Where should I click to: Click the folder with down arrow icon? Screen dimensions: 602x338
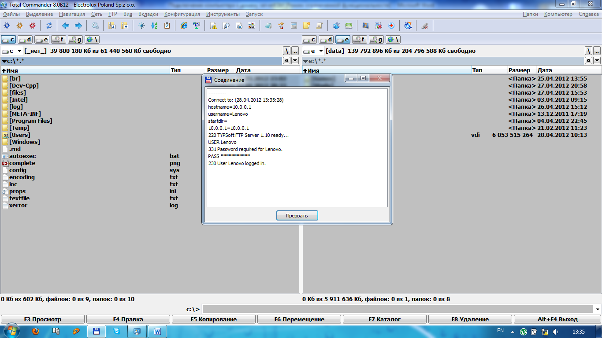pyautogui.click(x=112, y=26)
